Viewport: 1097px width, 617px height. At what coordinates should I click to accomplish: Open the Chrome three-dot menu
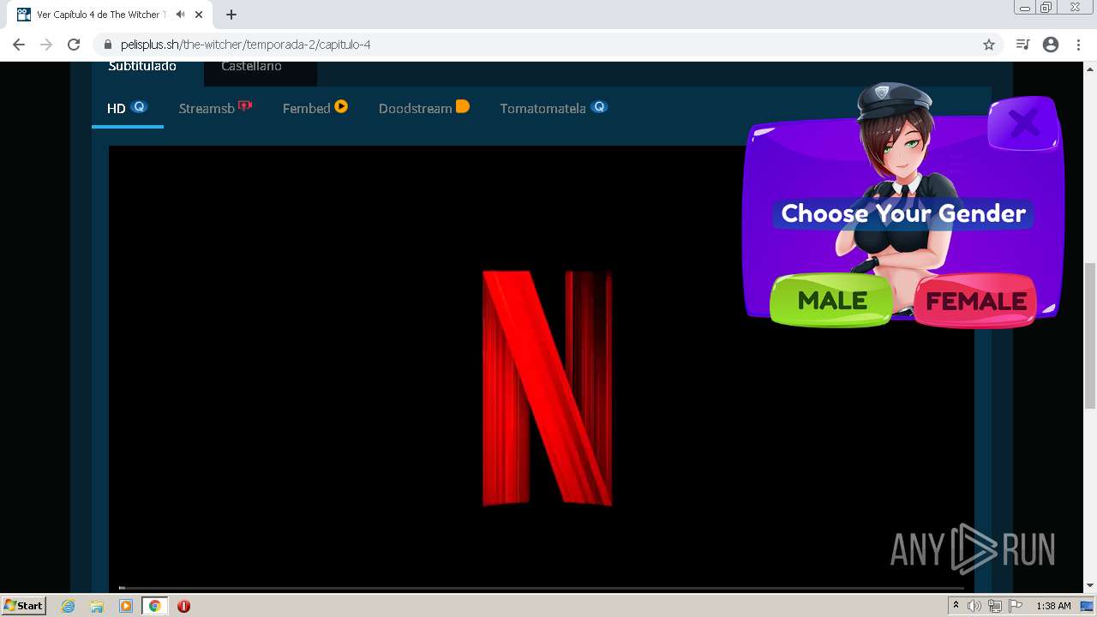pos(1078,45)
